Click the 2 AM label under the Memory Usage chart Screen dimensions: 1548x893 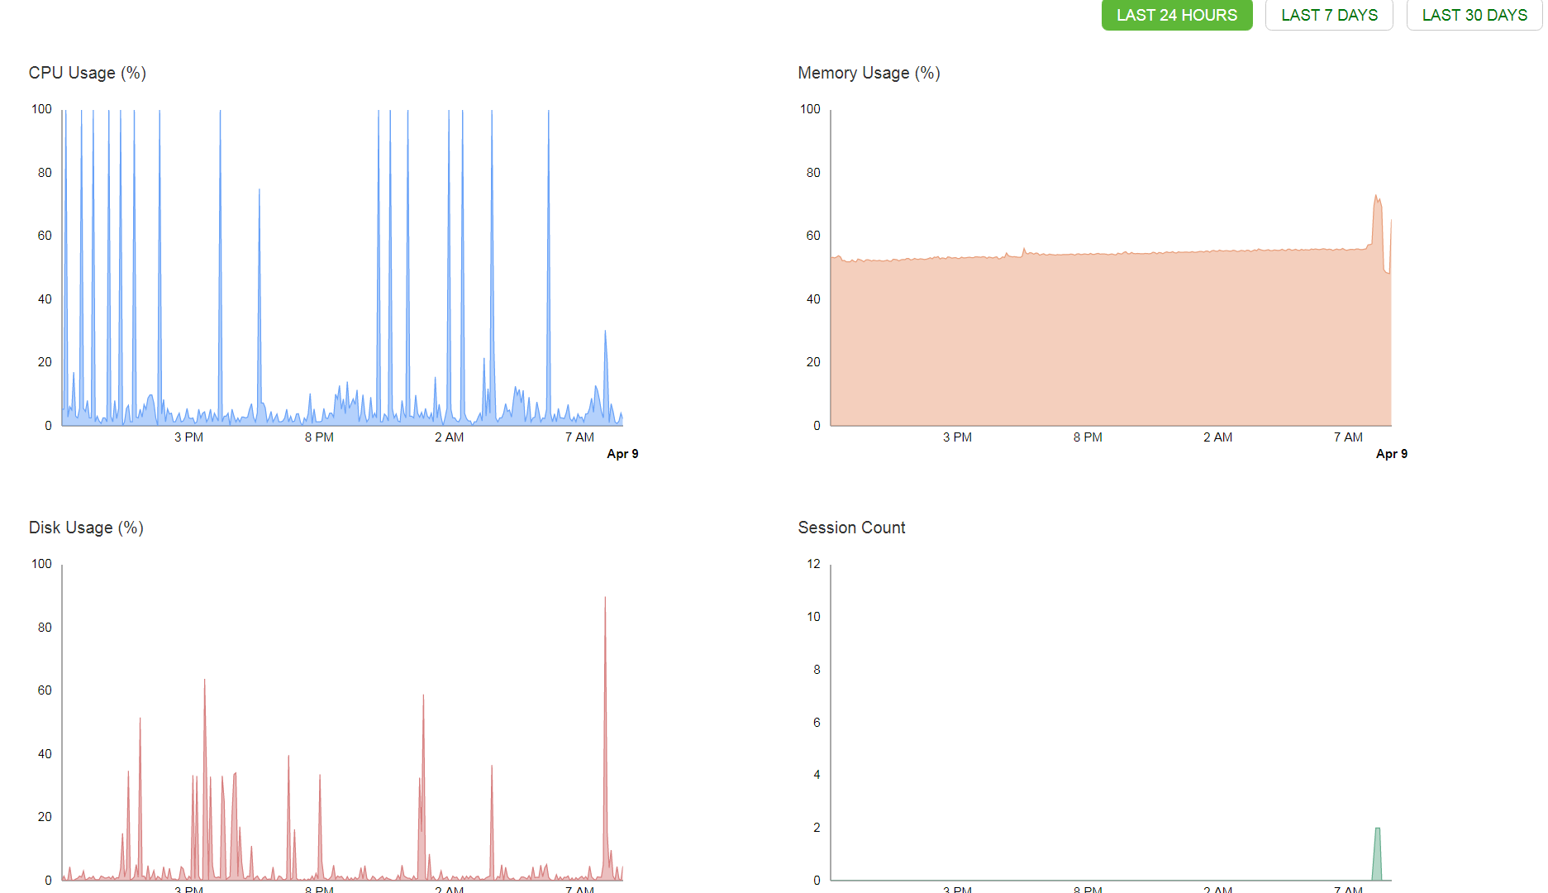point(1218,437)
